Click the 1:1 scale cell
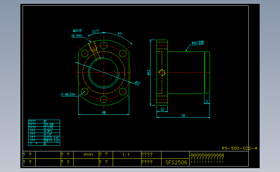 [x=127, y=155]
